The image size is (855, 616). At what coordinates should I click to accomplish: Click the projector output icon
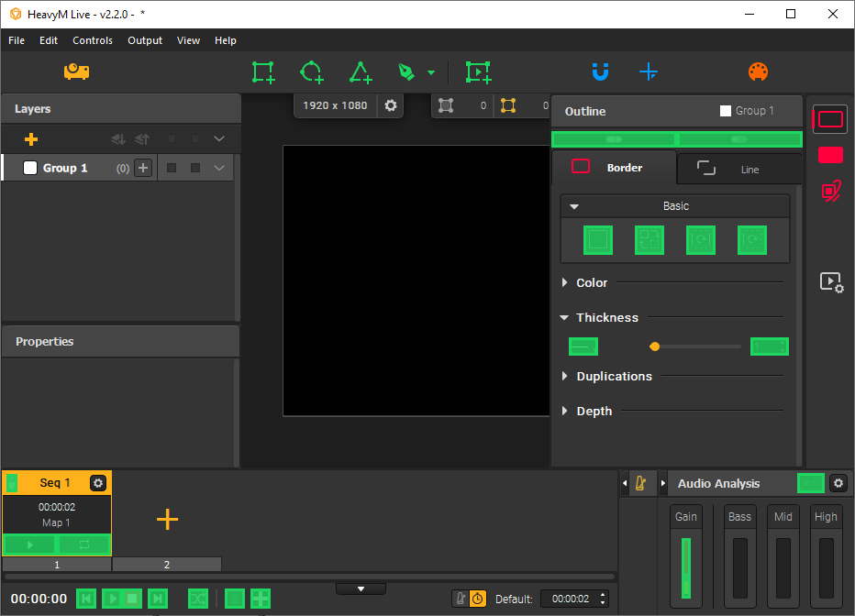(x=76, y=71)
